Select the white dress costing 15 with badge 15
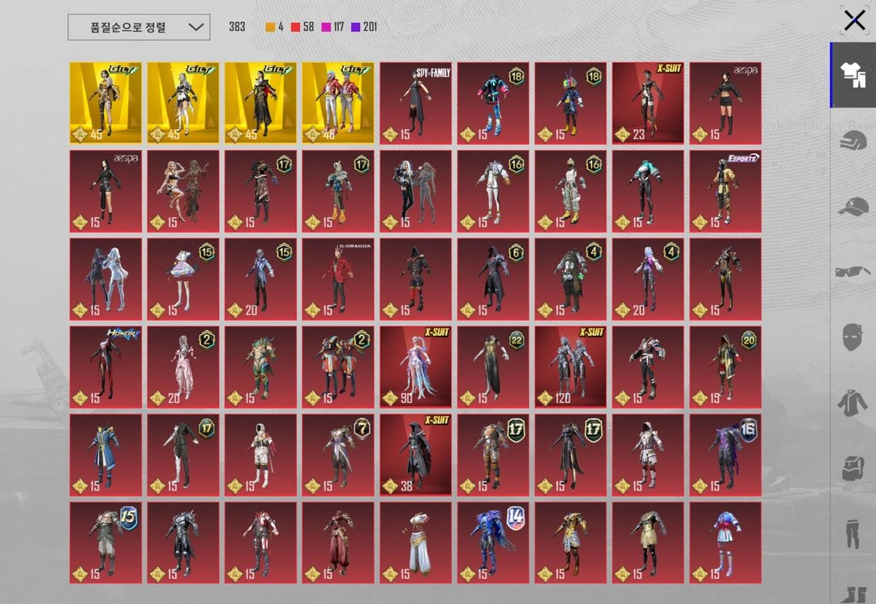This screenshot has width=876, height=604. (x=183, y=279)
